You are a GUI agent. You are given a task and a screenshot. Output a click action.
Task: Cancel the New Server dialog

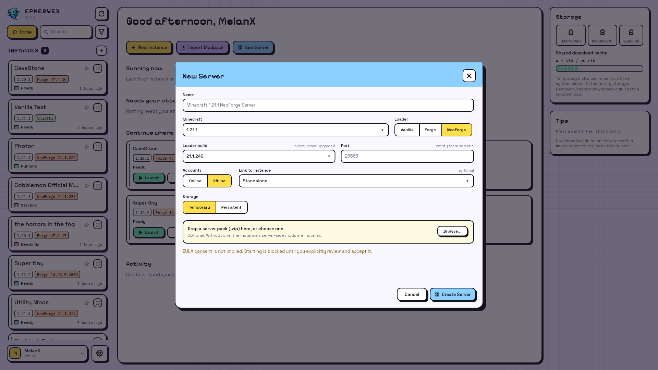tap(412, 294)
